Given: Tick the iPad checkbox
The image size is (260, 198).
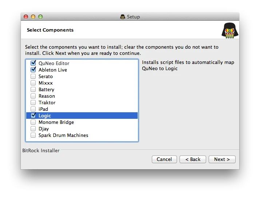Looking at the screenshot, I should click(x=33, y=109).
